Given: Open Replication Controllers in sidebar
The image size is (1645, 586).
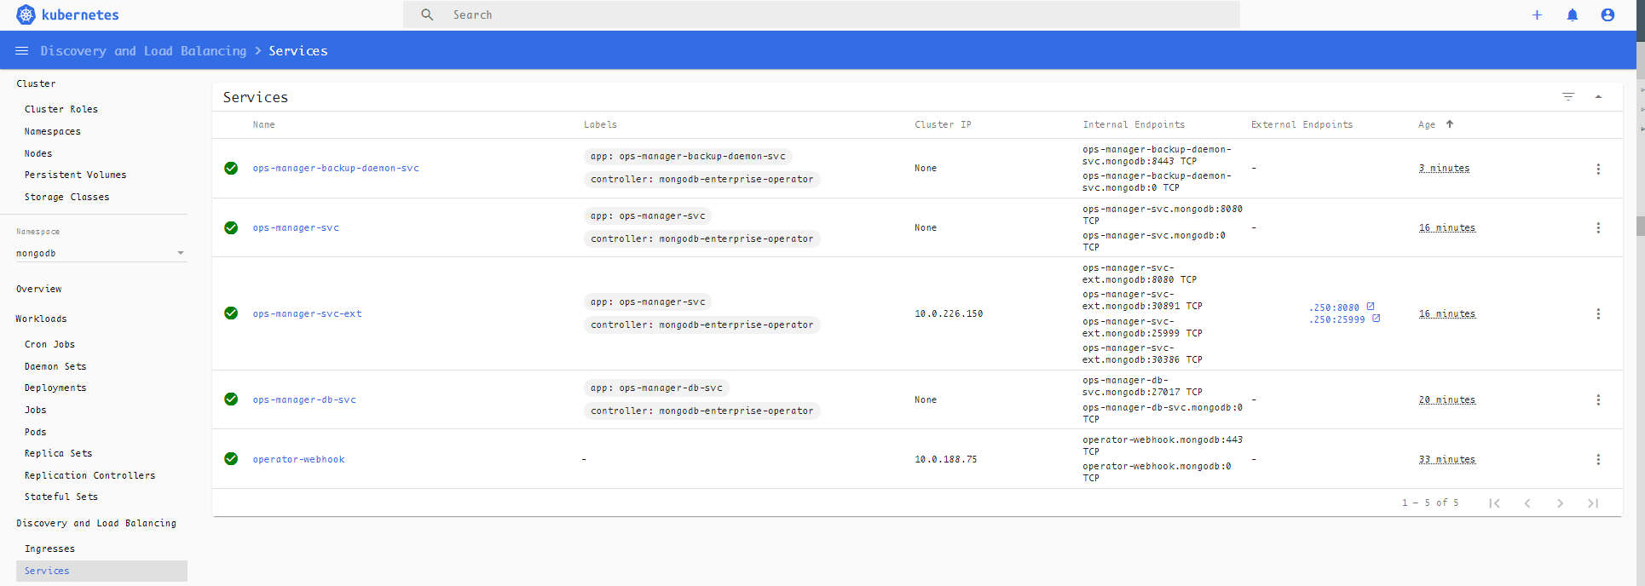Looking at the screenshot, I should point(90,475).
